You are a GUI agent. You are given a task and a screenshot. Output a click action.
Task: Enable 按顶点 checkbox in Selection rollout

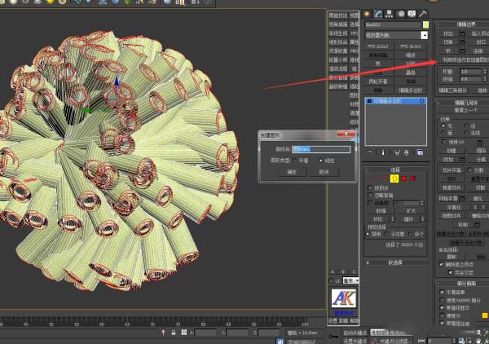pyautogui.click(x=370, y=187)
